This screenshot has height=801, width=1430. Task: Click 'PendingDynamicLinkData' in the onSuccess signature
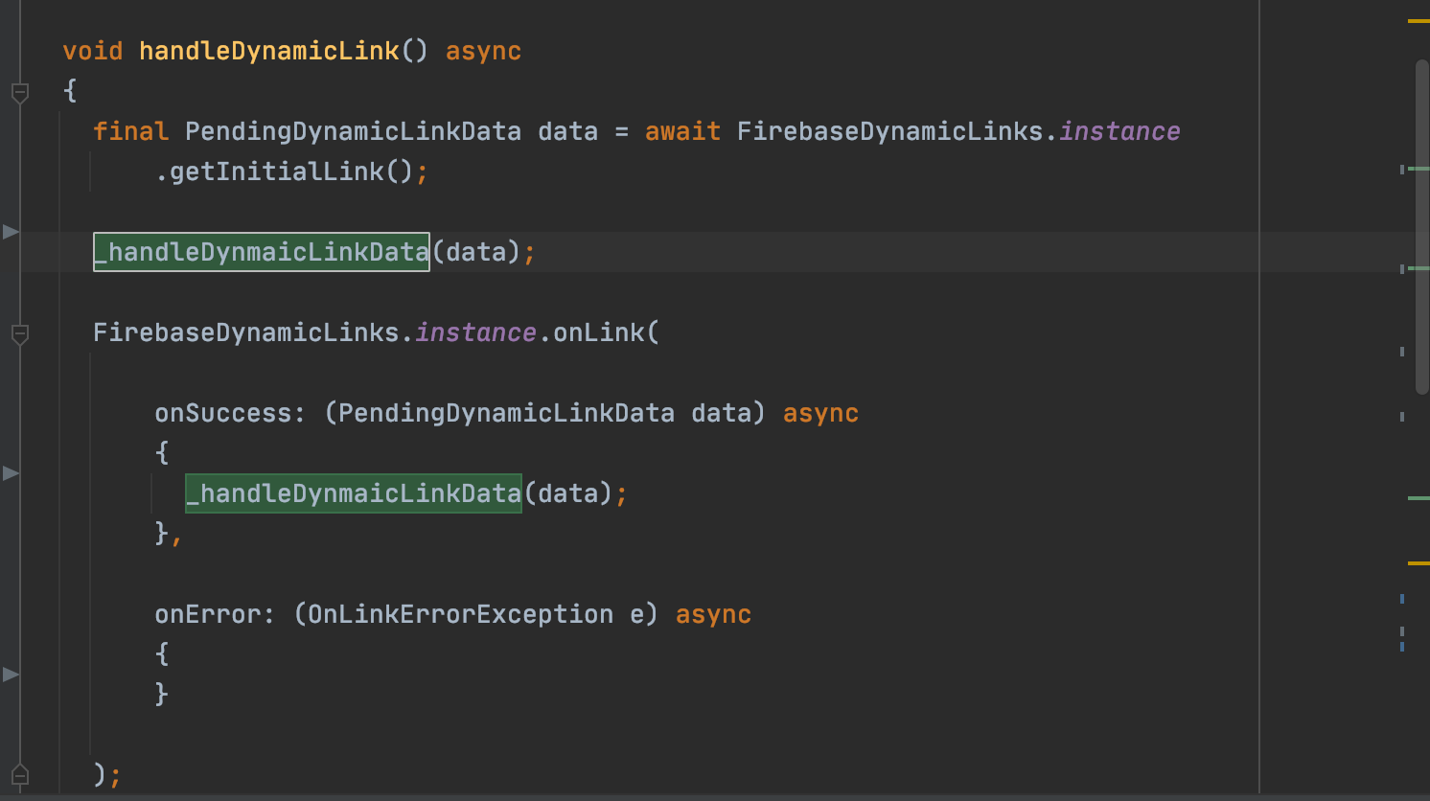pyautogui.click(x=506, y=413)
